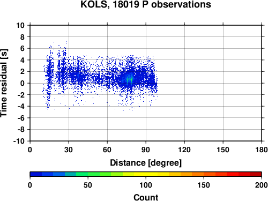Click the y-axis tick label -10
This screenshot has width=268, height=201.
(x=19, y=141)
